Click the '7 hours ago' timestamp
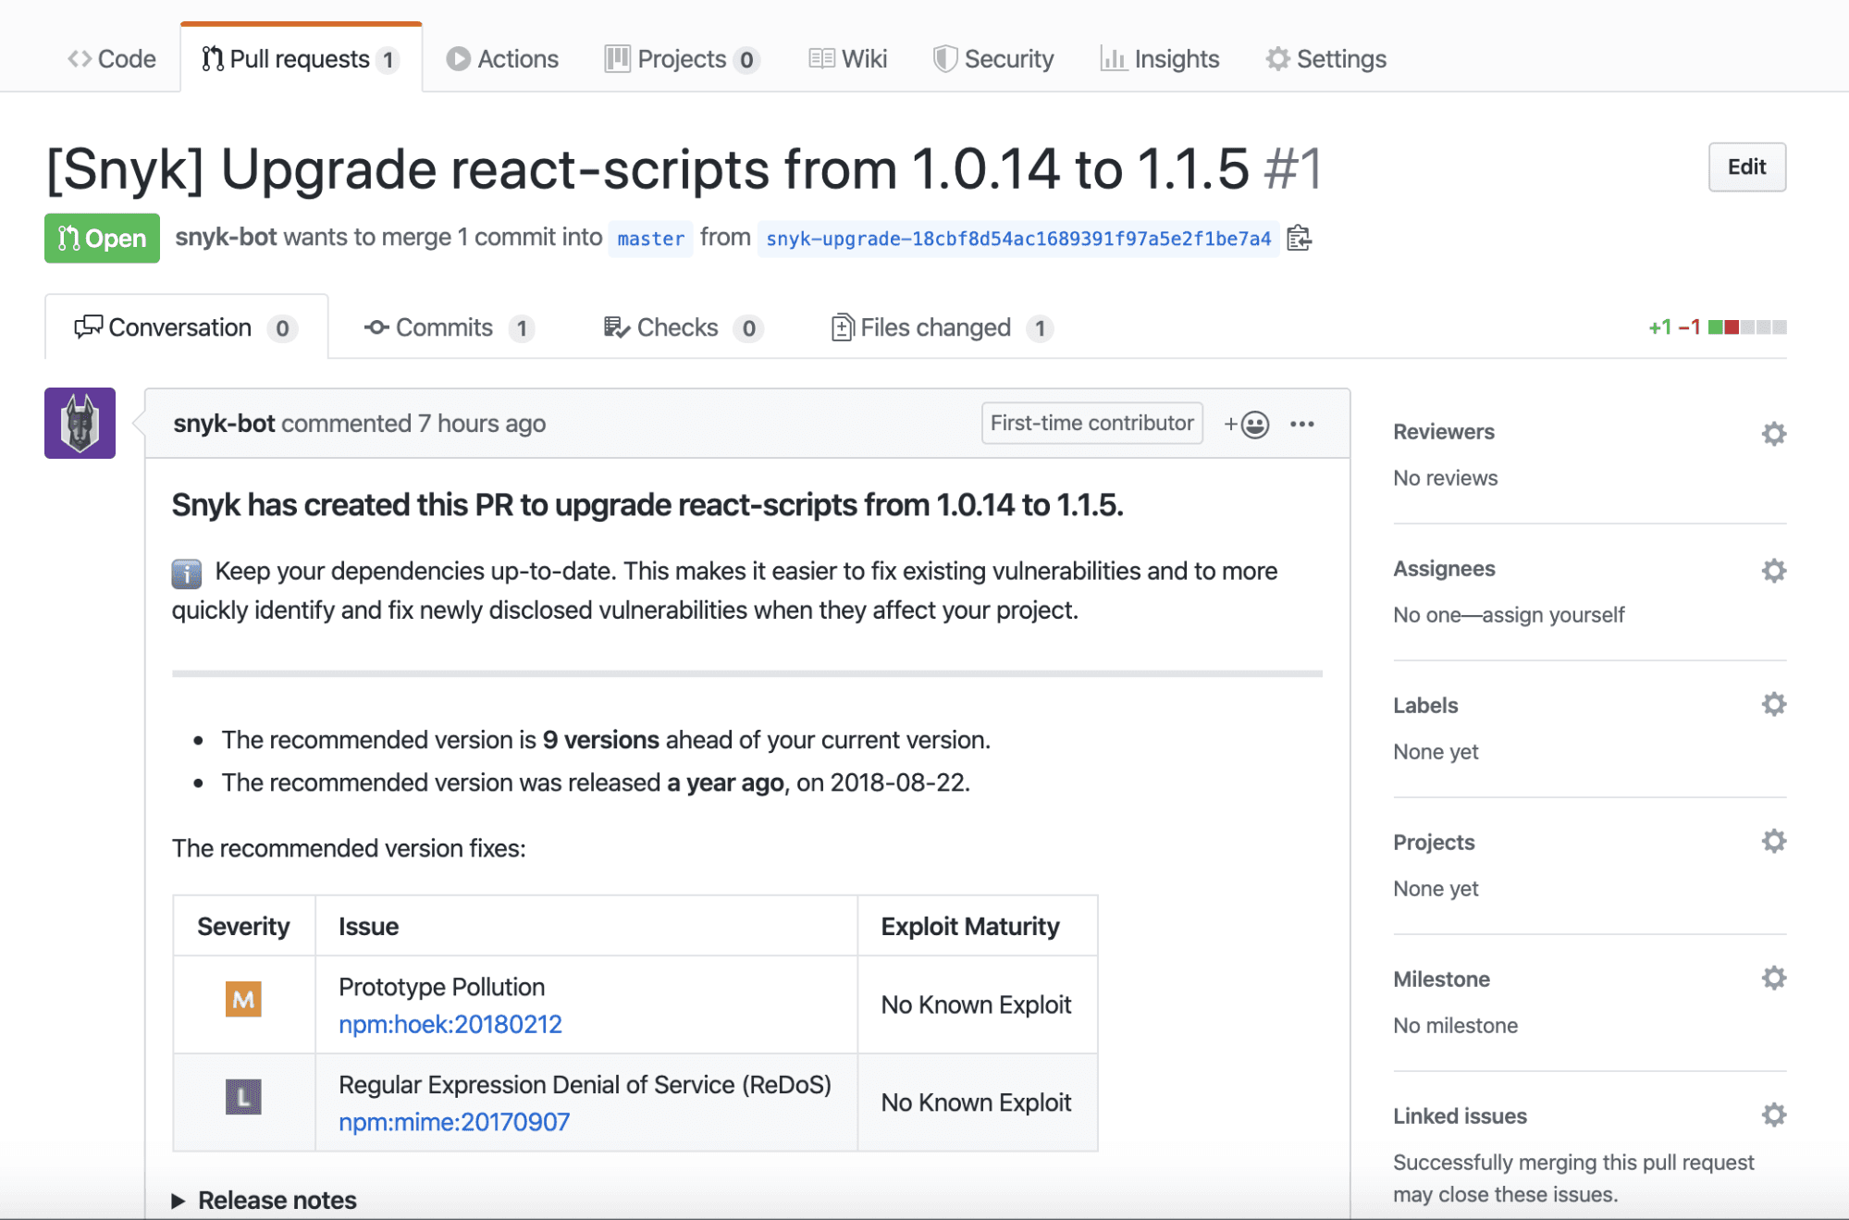The width and height of the screenshot is (1849, 1220). point(482,424)
